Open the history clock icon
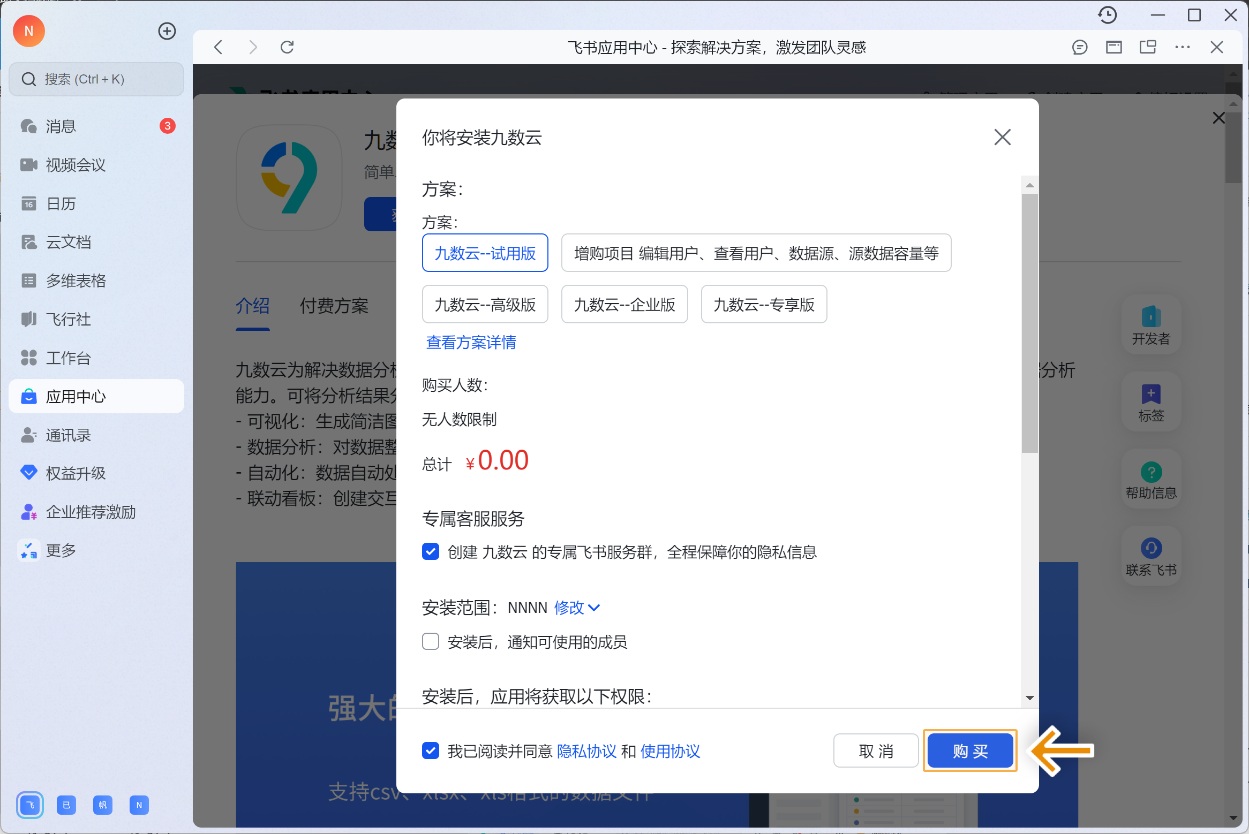Image resolution: width=1249 pixels, height=834 pixels. [x=1108, y=15]
